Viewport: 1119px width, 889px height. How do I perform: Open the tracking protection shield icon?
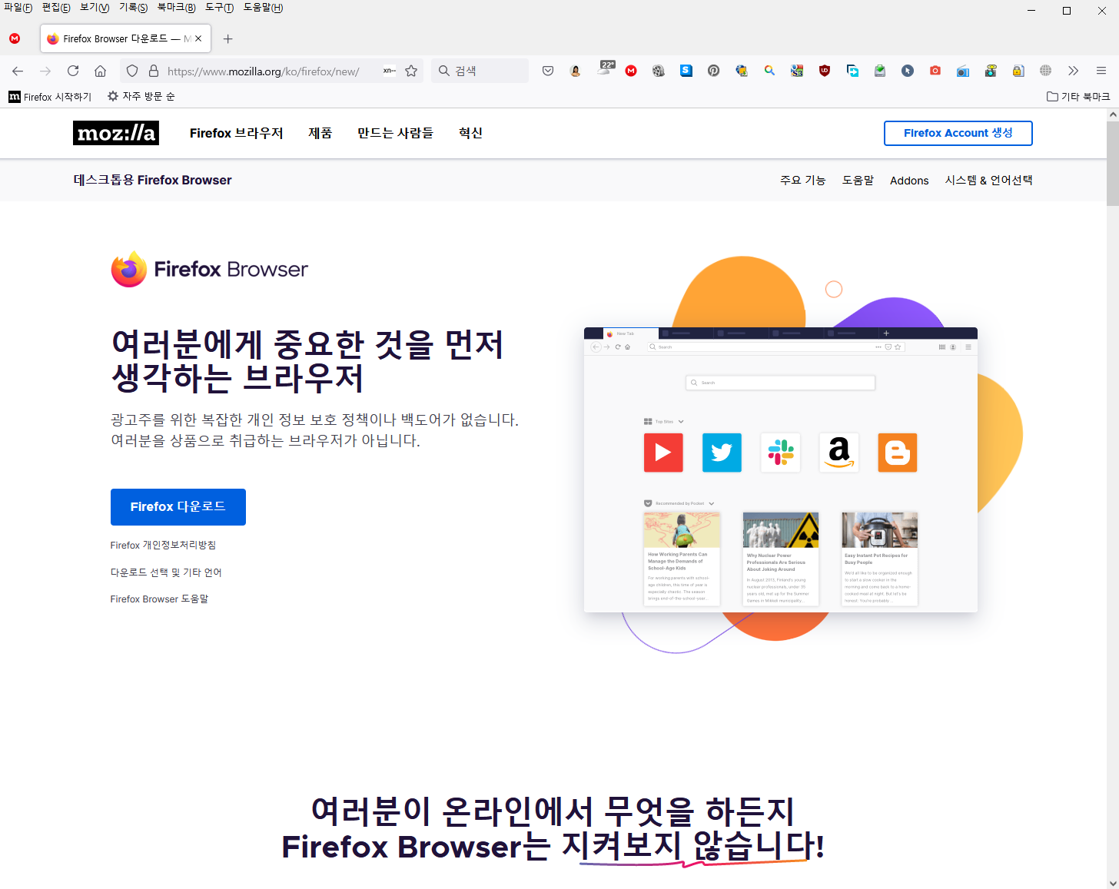tap(132, 71)
